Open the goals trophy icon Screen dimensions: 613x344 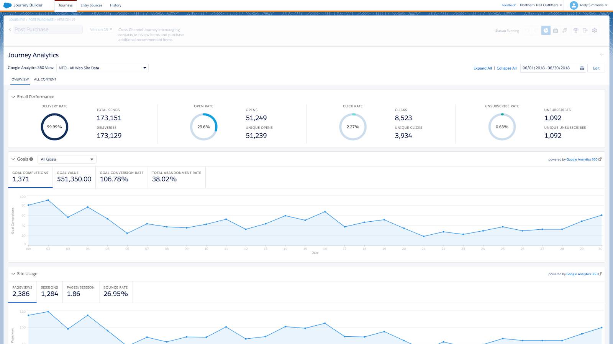(x=575, y=30)
